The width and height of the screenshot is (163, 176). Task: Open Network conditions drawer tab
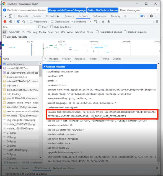pos(64,168)
